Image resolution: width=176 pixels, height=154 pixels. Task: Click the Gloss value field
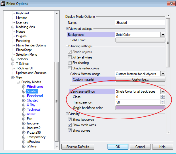pyautogui.click(x=138, y=97)
